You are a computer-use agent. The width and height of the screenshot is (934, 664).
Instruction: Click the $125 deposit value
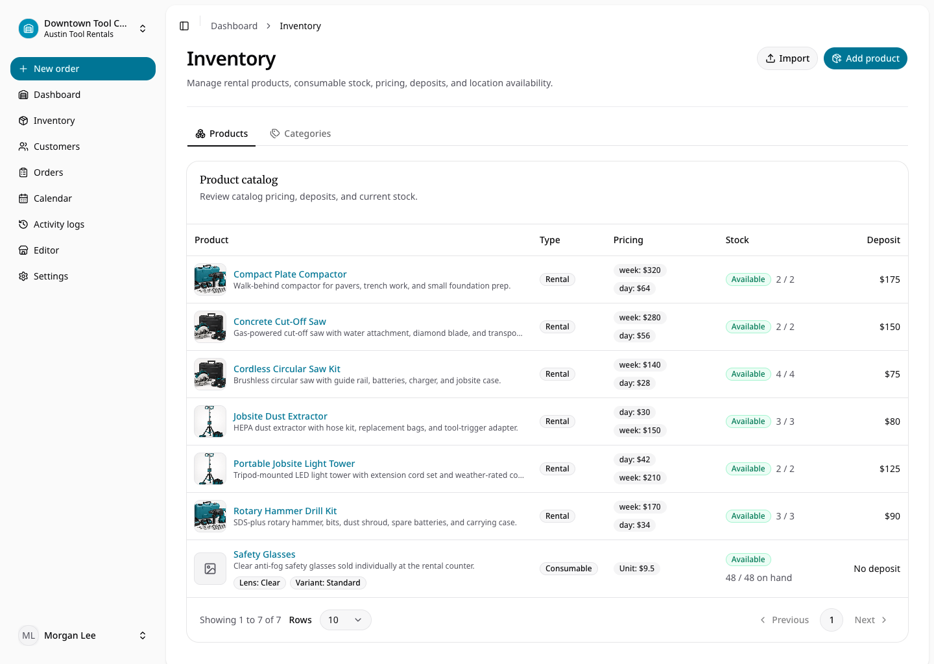pyautogui.click(x=889, y=469)
